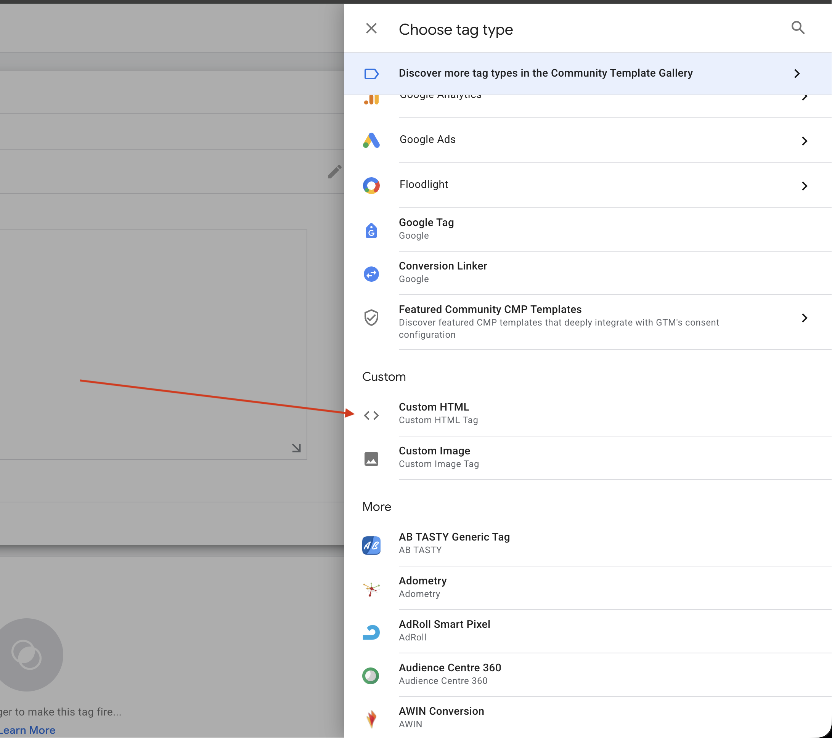
Task: Choose AB TASTY Generic Tag
Action: click(588, 544)
